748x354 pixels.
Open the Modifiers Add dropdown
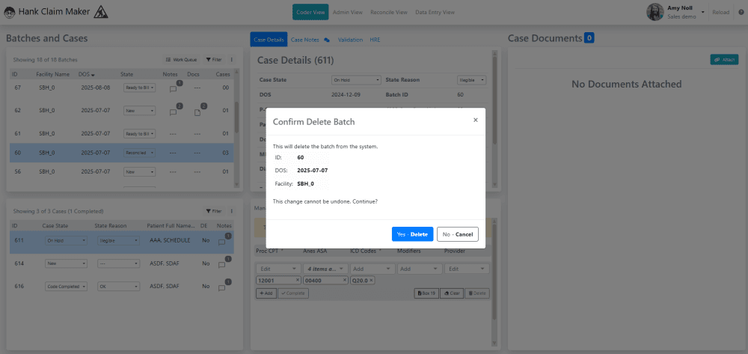(x=420, y=269)
